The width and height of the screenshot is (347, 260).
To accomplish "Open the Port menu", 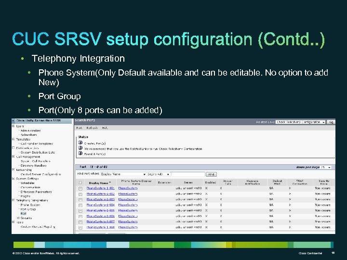I will (x=79, y=128).
